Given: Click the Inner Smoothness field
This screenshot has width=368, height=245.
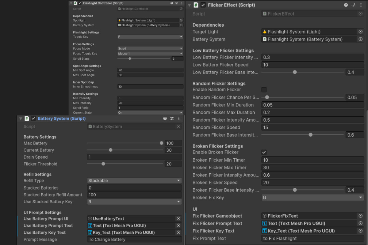Looking at the screenshot, I should click(x=150, y=87).
